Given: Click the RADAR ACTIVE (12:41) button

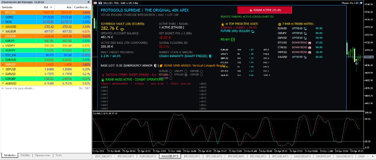Looking at the screenshot, I should [264, 10].
